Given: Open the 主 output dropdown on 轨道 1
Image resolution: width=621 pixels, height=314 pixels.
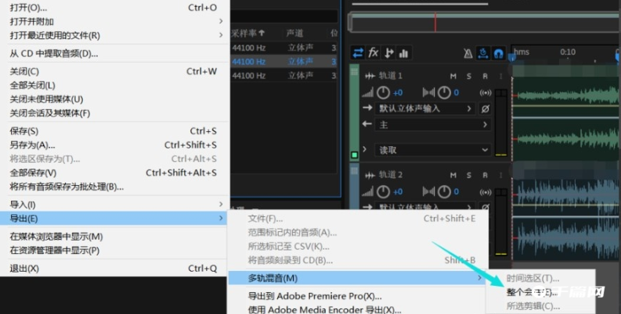Looking at the screenshot, I should [433, 125].
